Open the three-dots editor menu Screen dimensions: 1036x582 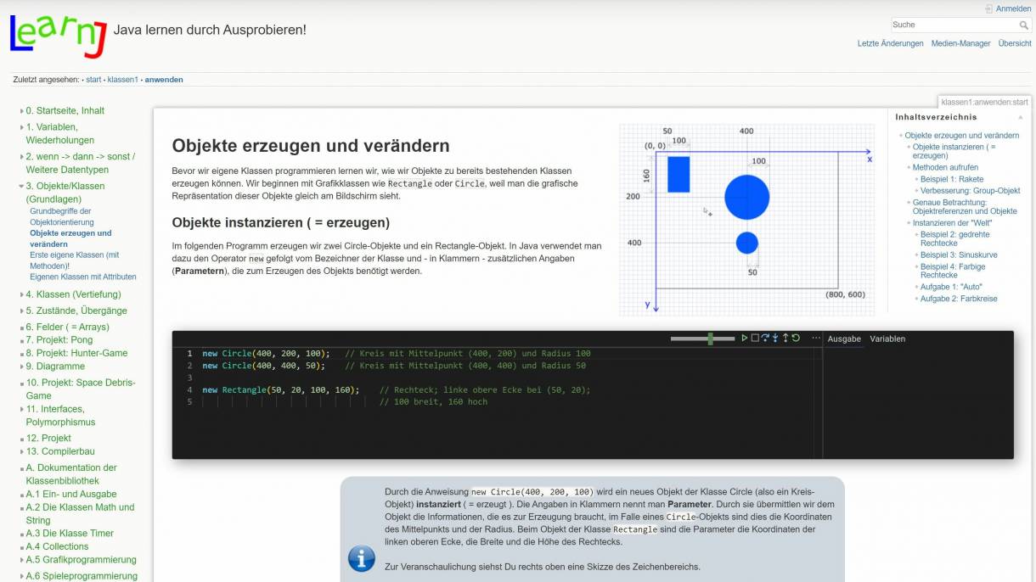815,339
